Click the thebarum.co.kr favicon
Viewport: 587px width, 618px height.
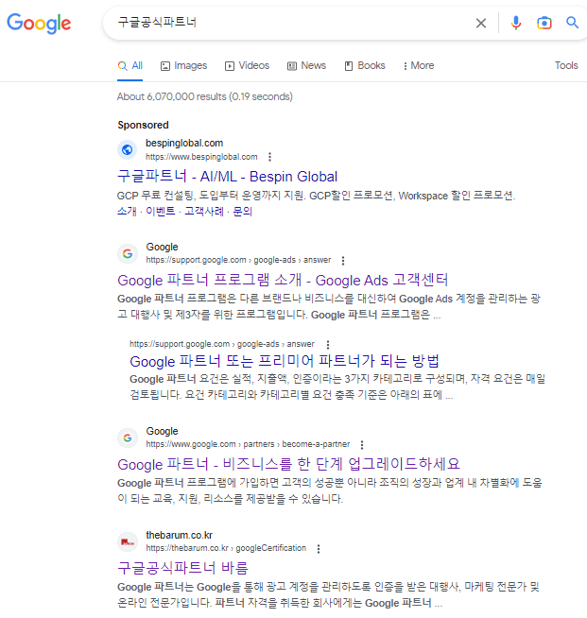(128, 542)
